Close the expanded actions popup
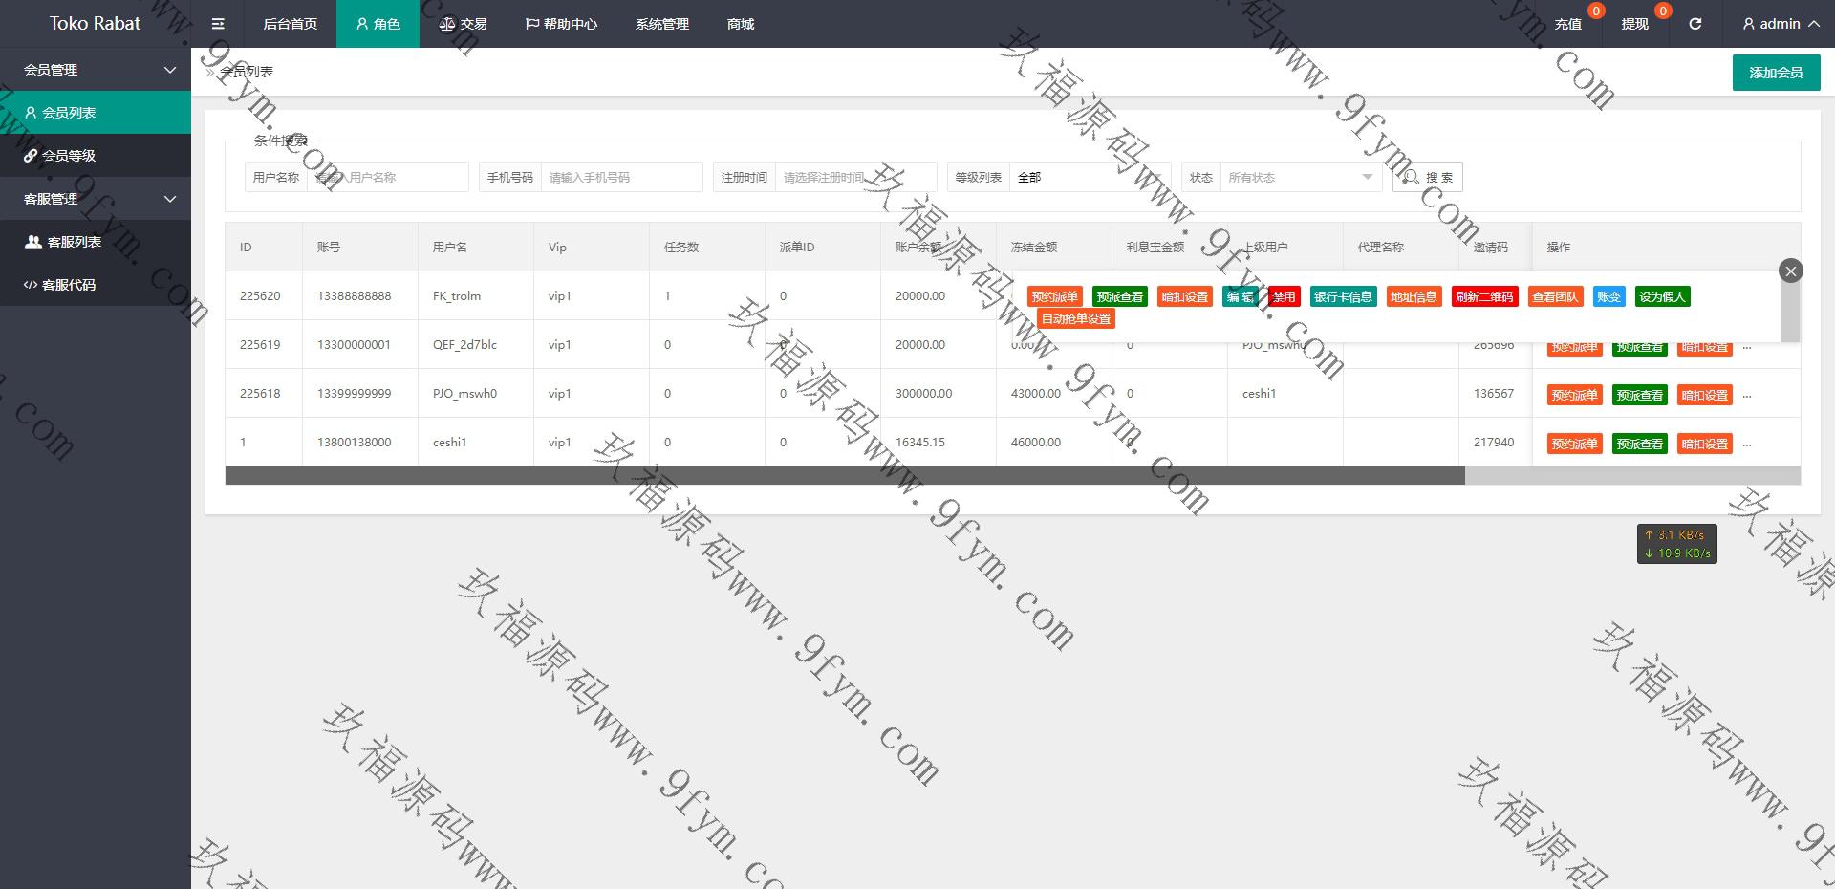The image size is (1835, 889). (x=1790, y=271)
